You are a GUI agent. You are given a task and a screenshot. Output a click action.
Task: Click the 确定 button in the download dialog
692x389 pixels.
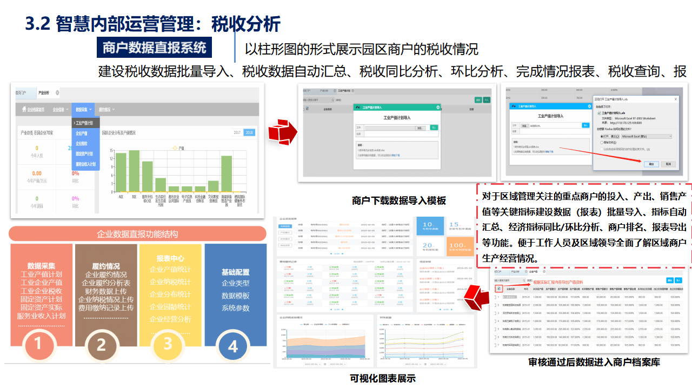pos(651,164)
